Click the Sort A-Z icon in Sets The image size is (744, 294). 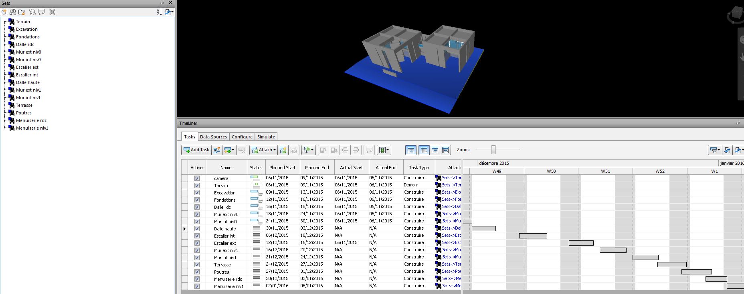(159, 12)
